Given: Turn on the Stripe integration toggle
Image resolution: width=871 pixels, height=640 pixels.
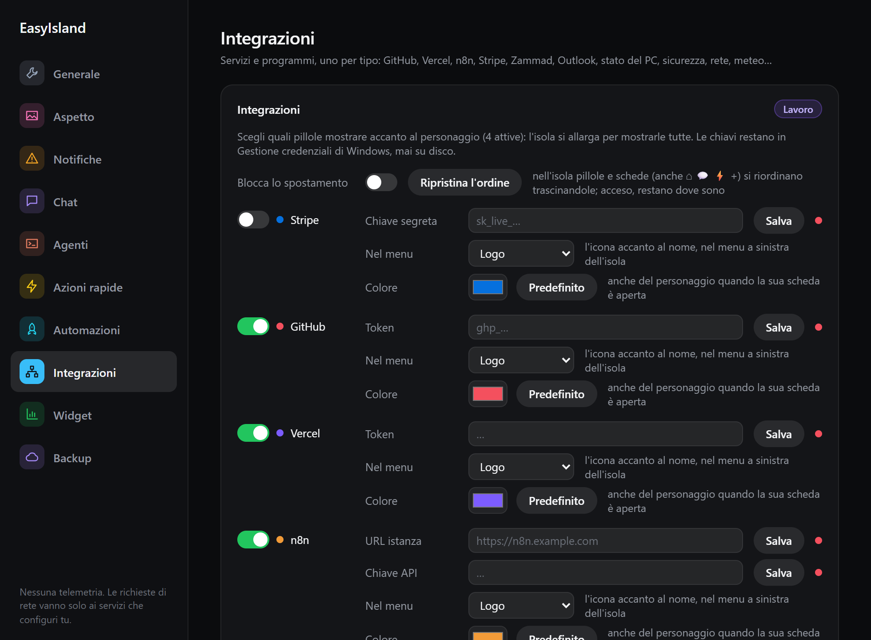Looking at the screenshot, I should tap(253, 220).
